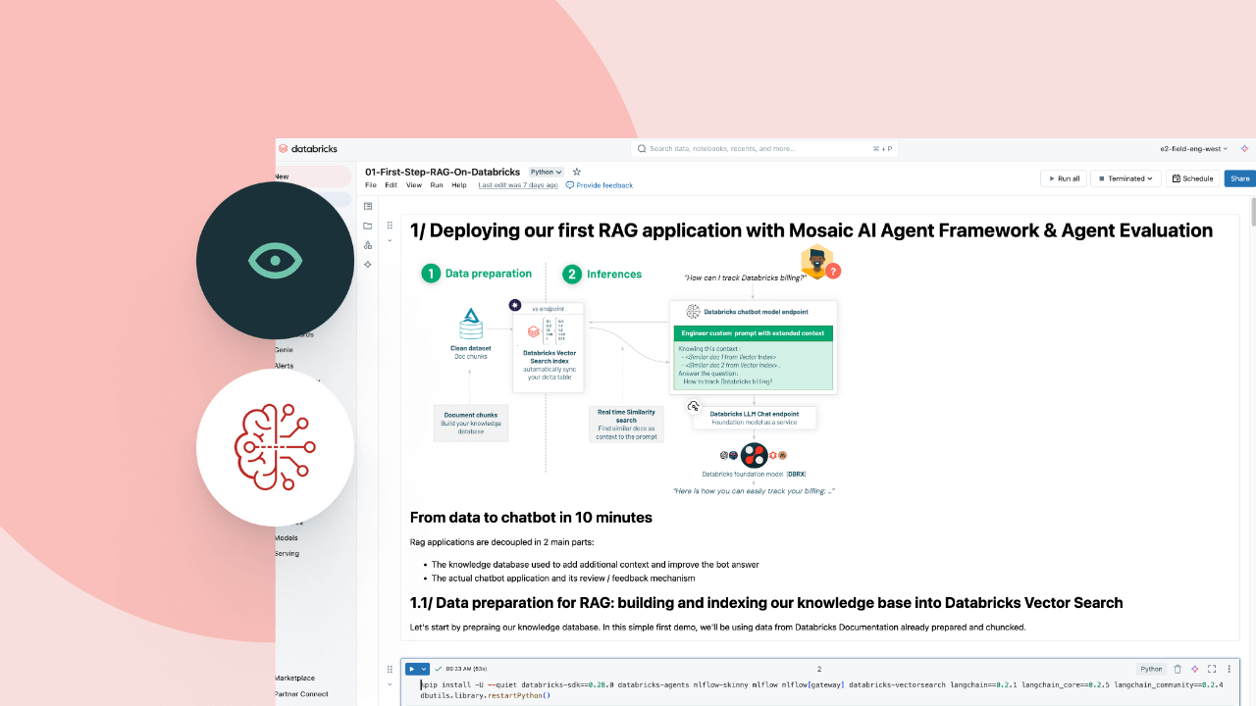Change the notebook language Python dropdown
1256x706 pixels.
point(547,172)
